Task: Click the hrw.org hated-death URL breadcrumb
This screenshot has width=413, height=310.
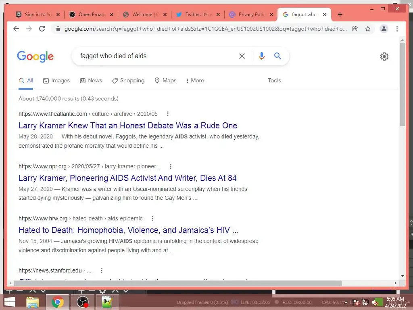Action: 81,218
